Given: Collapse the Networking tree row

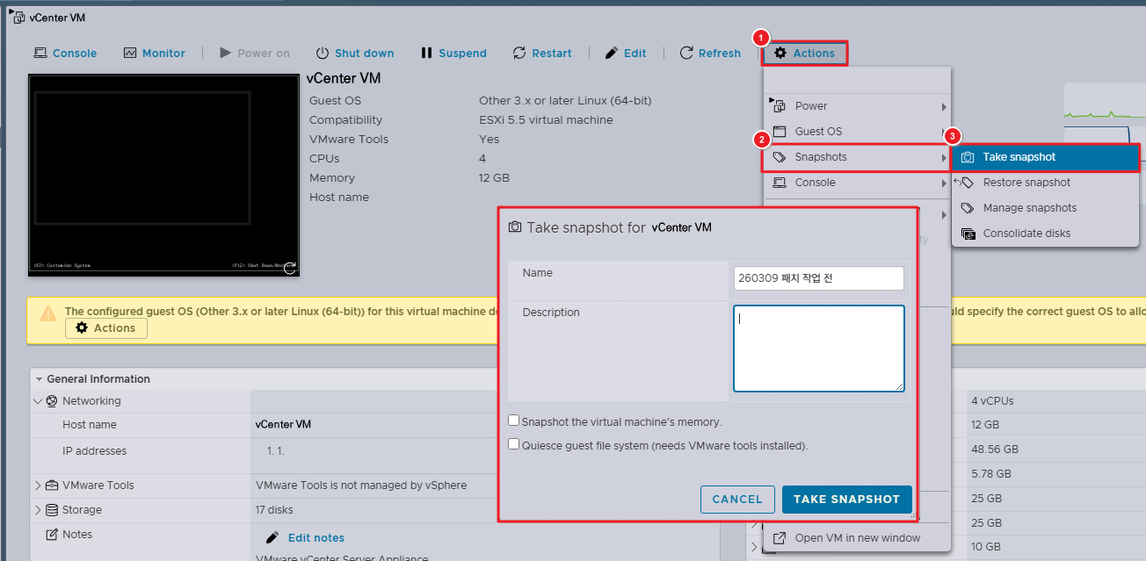Looking at the screenshot, I should (38, 401).
